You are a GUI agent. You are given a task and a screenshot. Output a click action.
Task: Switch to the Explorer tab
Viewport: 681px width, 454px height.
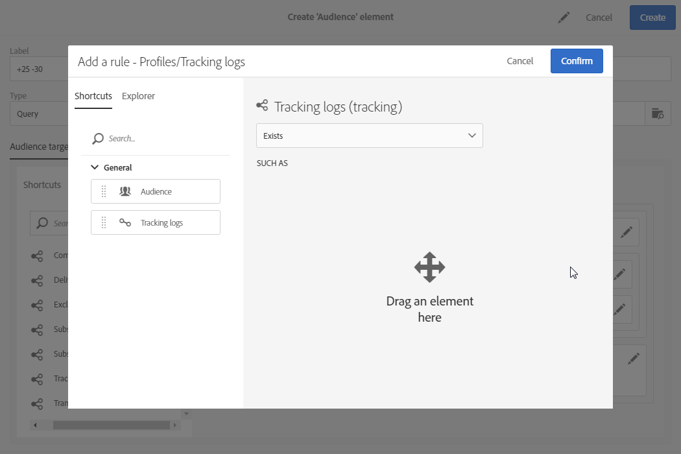coord(138,96)
